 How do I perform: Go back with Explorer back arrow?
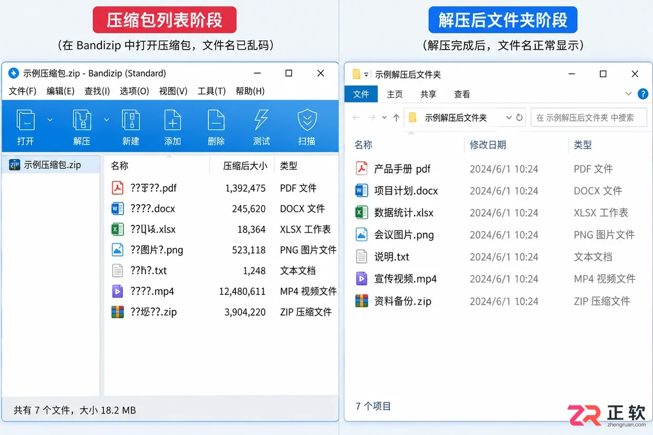pos(356,118)
